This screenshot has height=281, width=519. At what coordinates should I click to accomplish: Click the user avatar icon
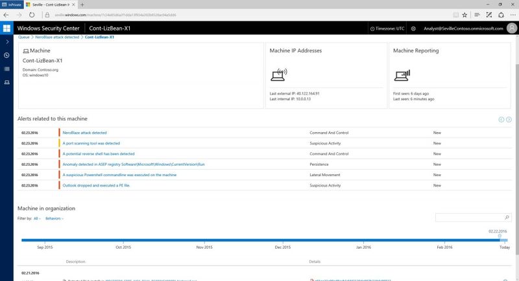(512, 28)
